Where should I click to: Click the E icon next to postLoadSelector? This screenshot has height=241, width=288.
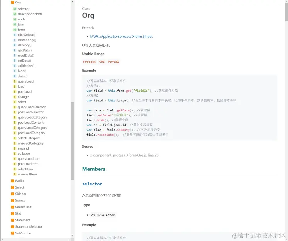point(15,112)
